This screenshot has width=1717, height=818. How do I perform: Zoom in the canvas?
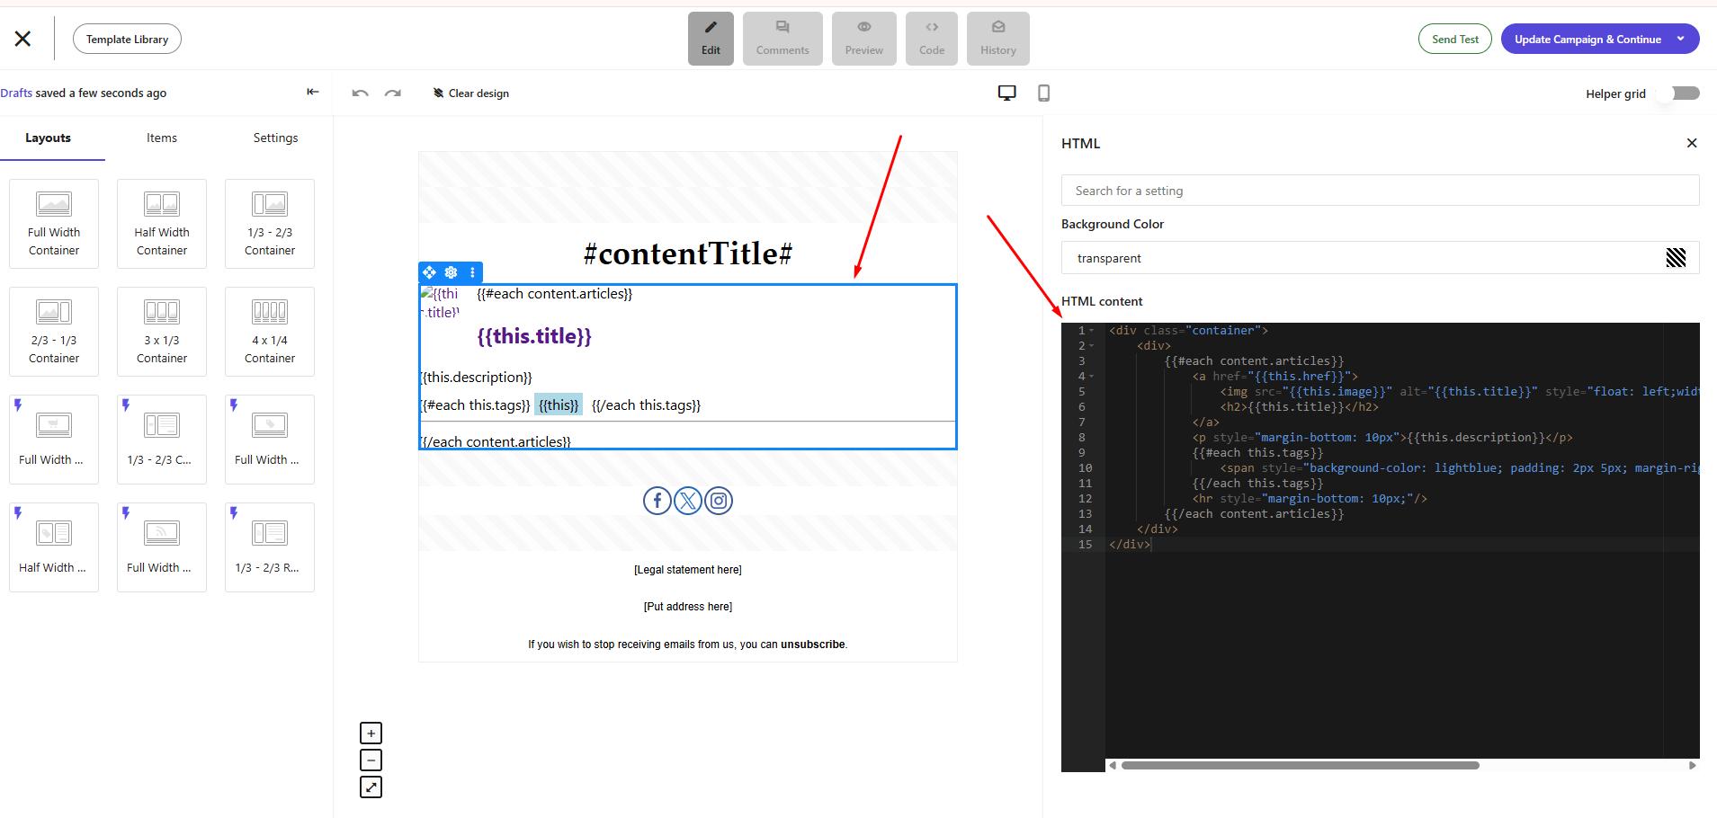(x=371, y=734)
